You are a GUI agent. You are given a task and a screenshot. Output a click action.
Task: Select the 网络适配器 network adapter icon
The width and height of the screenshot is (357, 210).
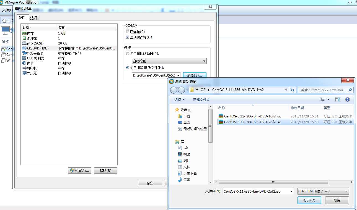click(x=24, y=53)
